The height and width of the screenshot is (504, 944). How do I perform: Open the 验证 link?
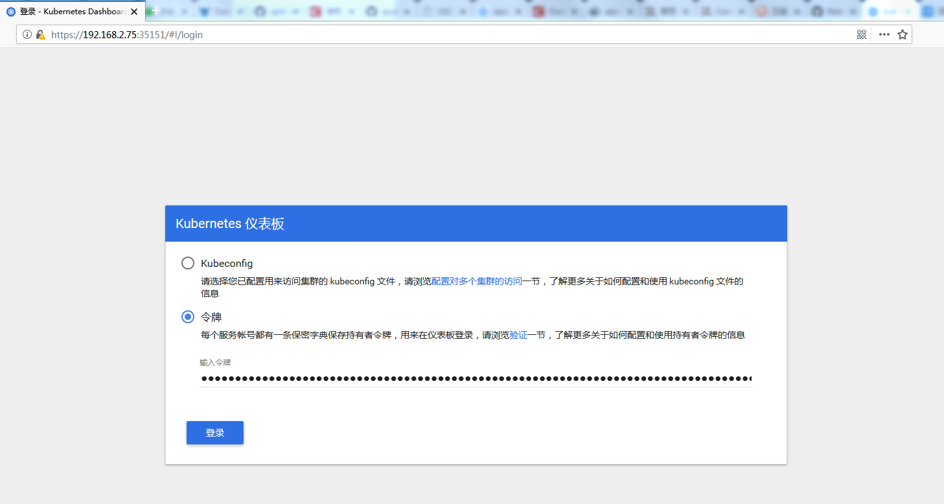click(518, 336)
